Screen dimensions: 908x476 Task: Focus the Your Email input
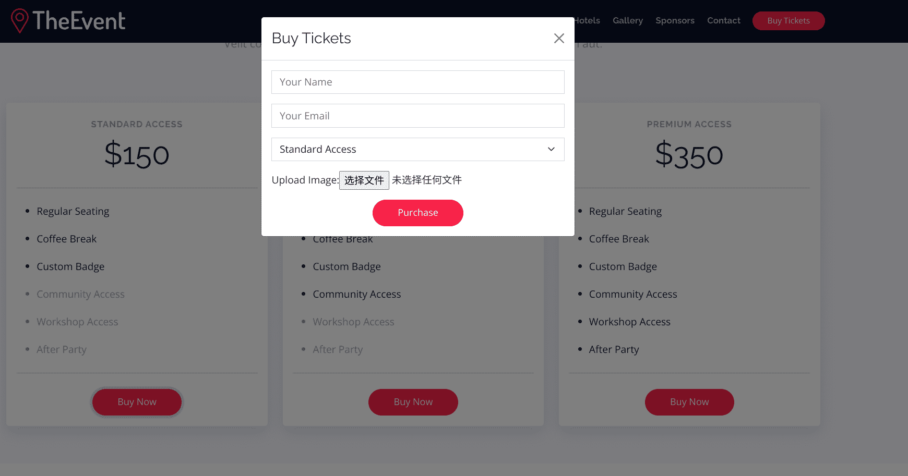click(417, 116)
